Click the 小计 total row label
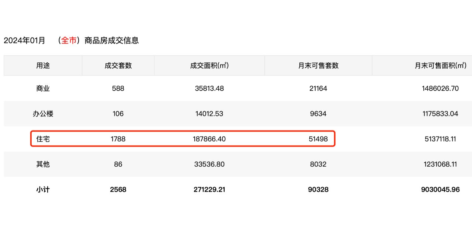 pyautogui.click(x=43, y=190)
